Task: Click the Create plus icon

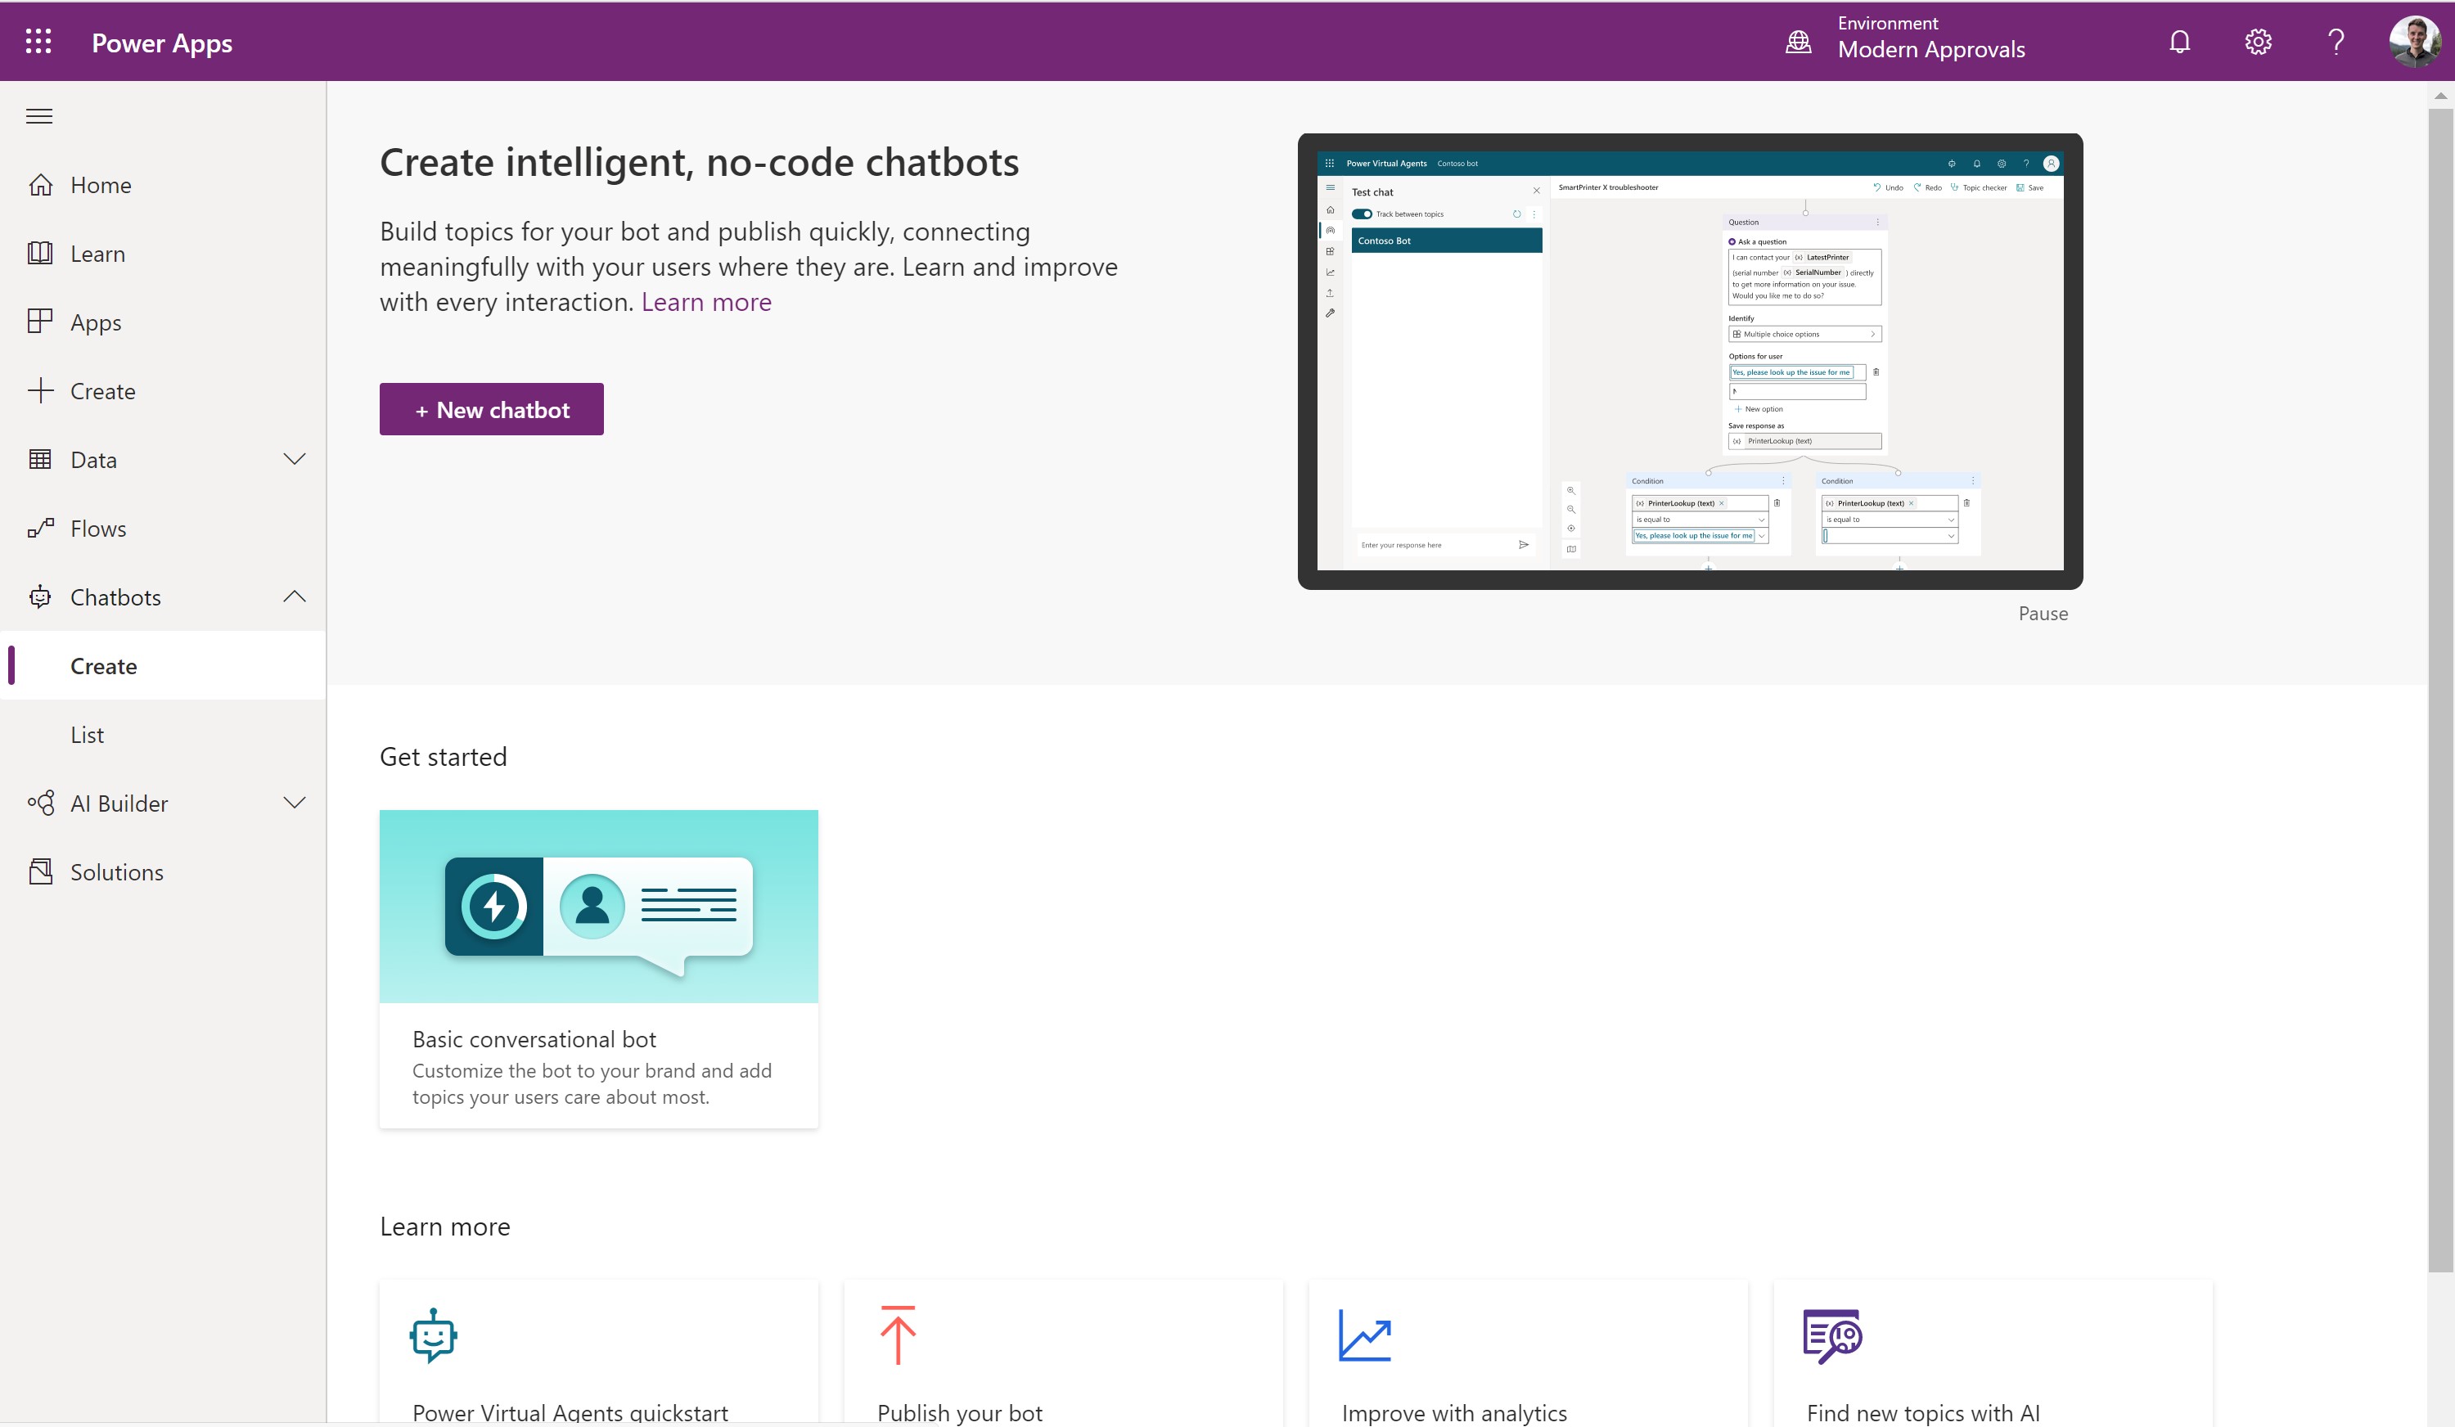Action: pos(40,389)
